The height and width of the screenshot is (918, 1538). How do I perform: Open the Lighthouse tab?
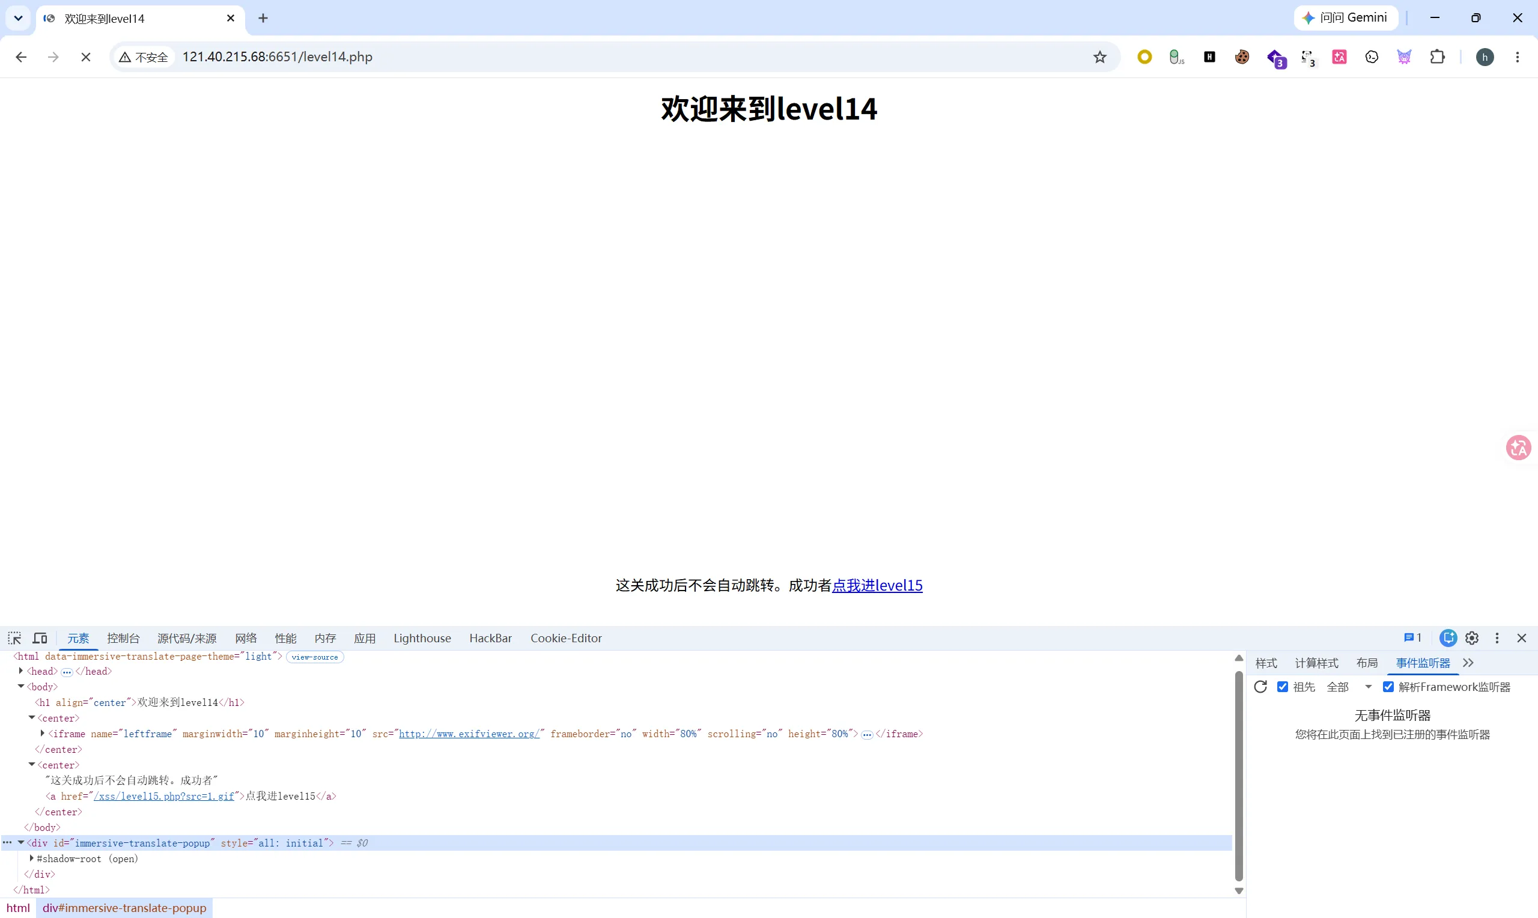(422, 638)
